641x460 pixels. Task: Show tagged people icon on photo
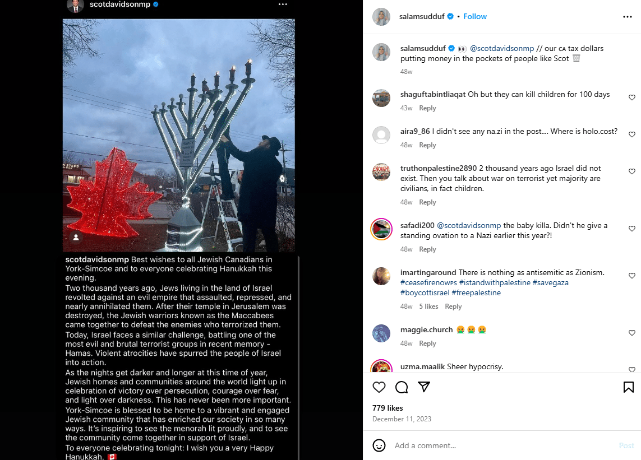pos(76,238)
